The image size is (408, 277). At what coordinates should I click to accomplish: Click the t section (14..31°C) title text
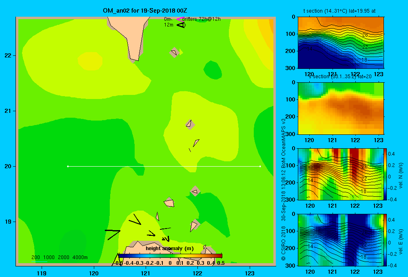tap(339, 11)
